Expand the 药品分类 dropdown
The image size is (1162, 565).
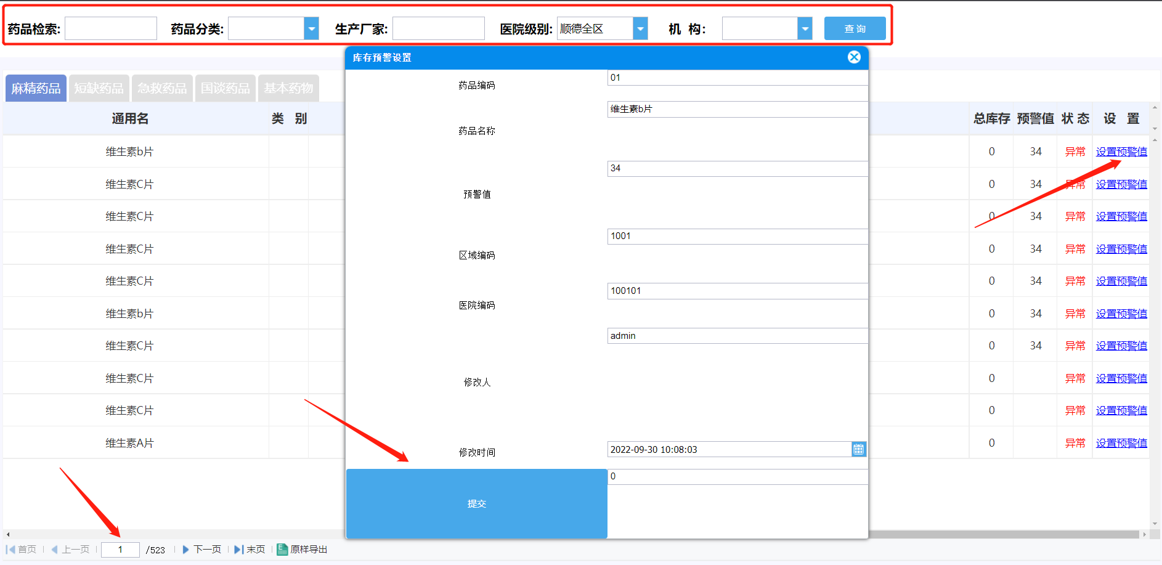coord(312,28)
